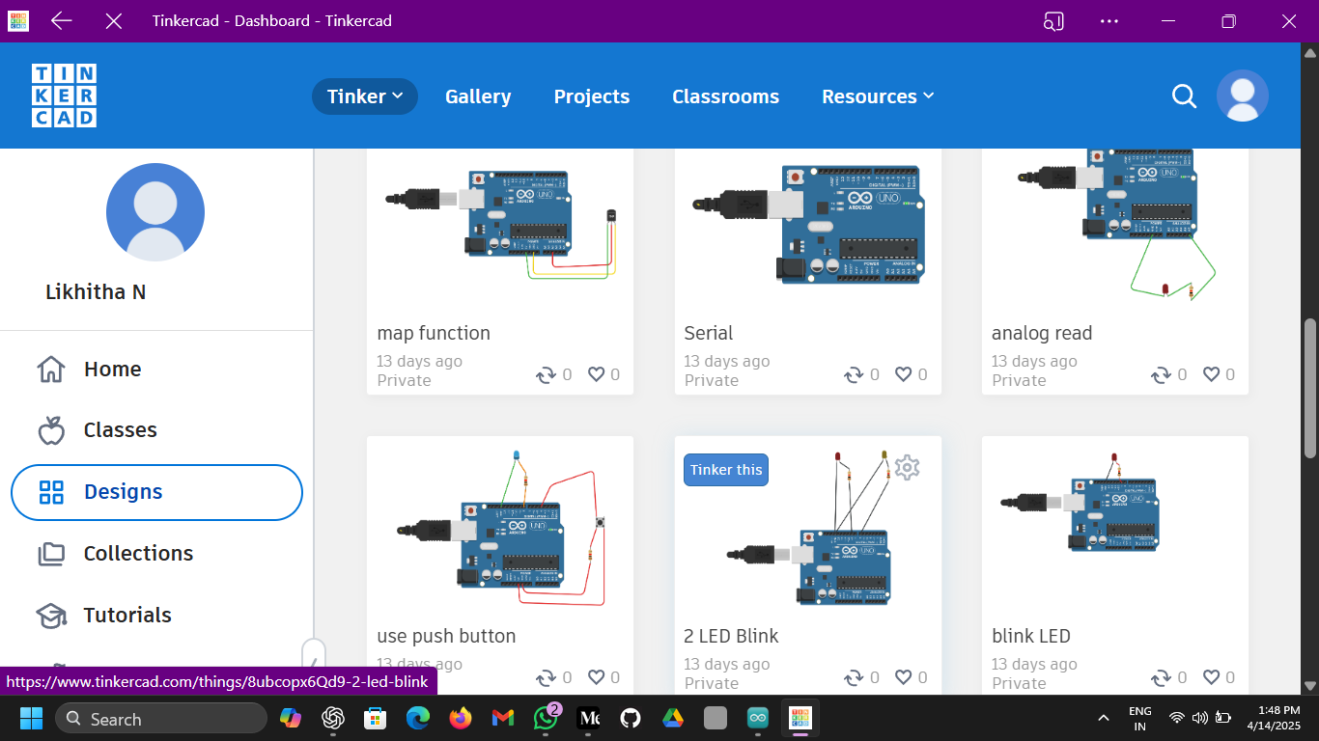Expand the Resources dropdown menu
This screenshot has width=1319, height=741.
(x=878, y=96)
